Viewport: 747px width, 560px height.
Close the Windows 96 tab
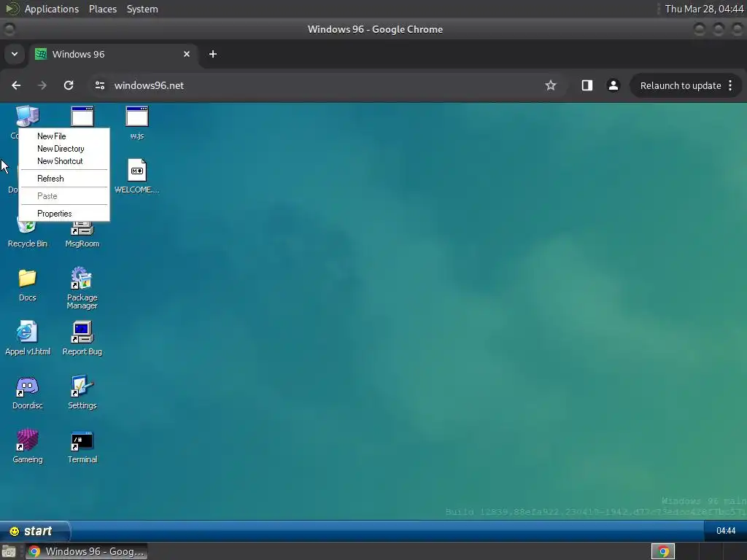point(187,54)
